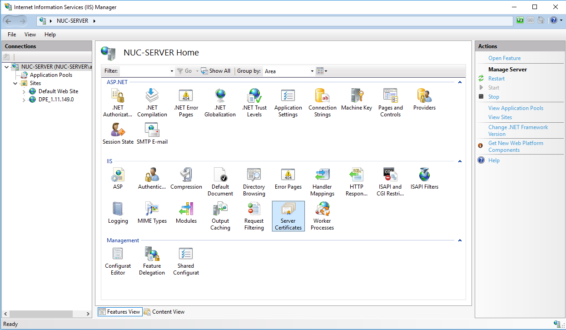Click Restart in the Actions pane
The height and width of the screenshot is (330, 566).
point(496,79)
